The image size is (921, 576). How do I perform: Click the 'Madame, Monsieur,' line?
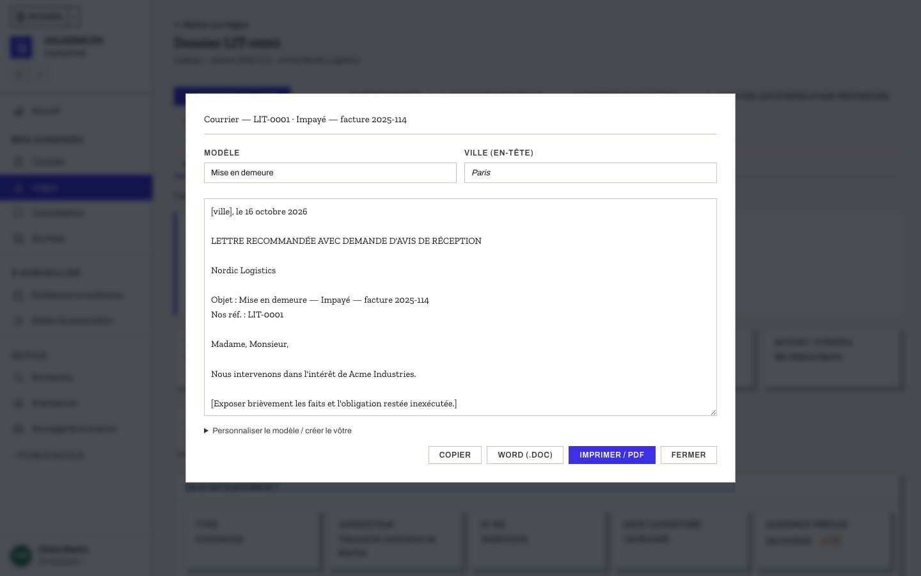pyautogui.click(x=249, y=344)
